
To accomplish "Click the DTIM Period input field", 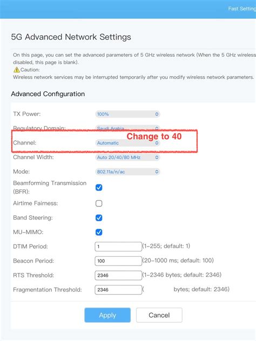I will 118,247.
